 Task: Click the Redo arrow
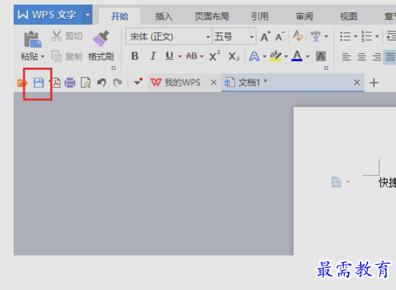point(117,83)
